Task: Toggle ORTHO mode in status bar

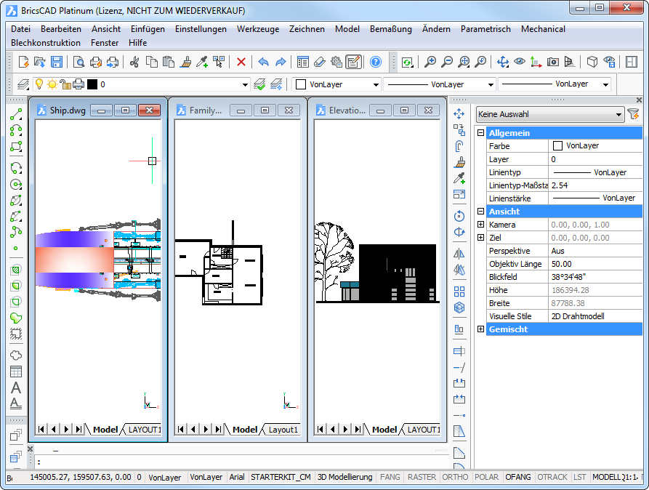Action: pos(455,478)
